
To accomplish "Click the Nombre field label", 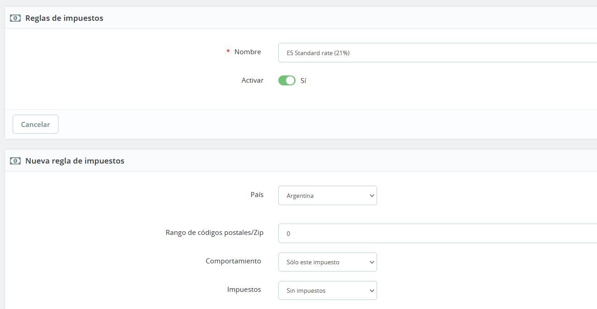I will pyautogui.click(x=248, y=52).
